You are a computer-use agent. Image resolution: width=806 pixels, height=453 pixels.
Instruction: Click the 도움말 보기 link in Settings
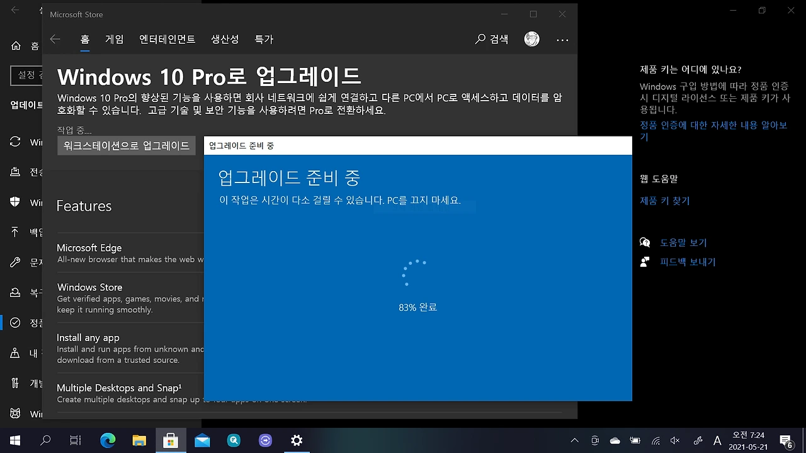point(683,242)
